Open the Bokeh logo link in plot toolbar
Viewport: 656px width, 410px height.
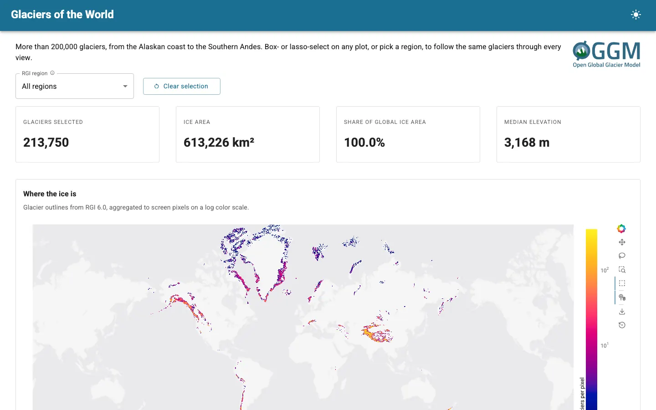coord(621,229)
